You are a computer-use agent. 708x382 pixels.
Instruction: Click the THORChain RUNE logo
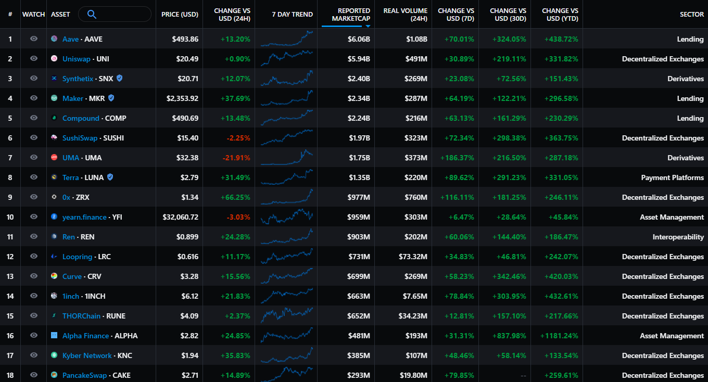tap(53, 315)
